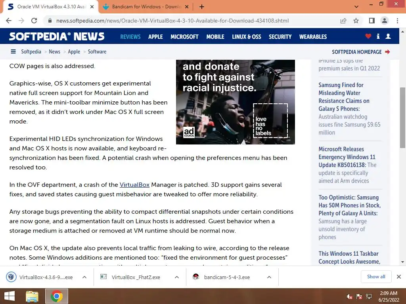Open the Windows Start button

(x=10, y=296)
